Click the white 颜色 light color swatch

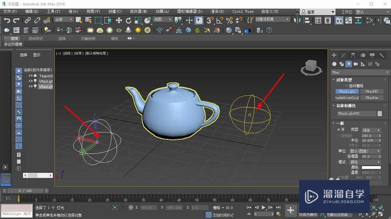point(371,167)
